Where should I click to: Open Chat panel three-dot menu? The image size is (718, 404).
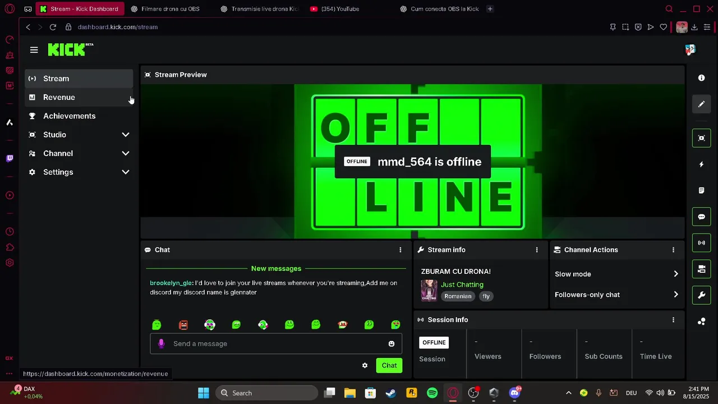[400, 250]
